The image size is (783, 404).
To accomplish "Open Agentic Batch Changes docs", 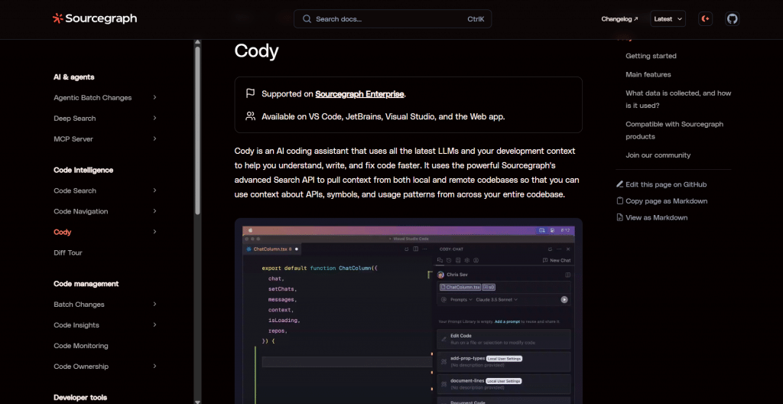I will 93,97.
